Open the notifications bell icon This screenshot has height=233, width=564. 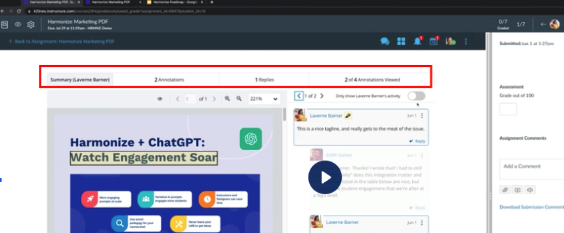[x=417, y=41]
